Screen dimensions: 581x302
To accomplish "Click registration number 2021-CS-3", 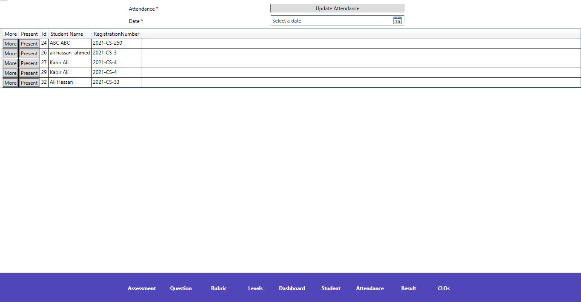I will (116, 53).
